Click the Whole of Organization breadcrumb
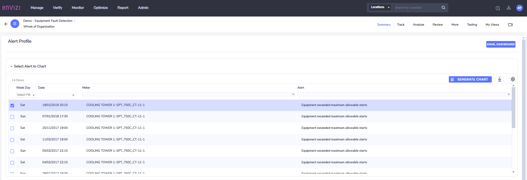This screenshot has width=527, height=180. (39, 26)
